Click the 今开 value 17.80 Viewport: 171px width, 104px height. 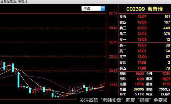(x=166, y=74)
